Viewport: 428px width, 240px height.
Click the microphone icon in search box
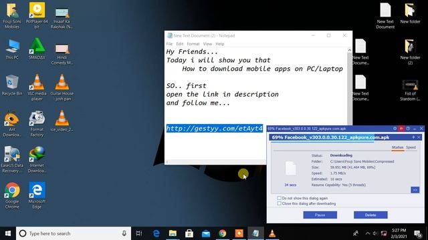[x=124, y=233]
